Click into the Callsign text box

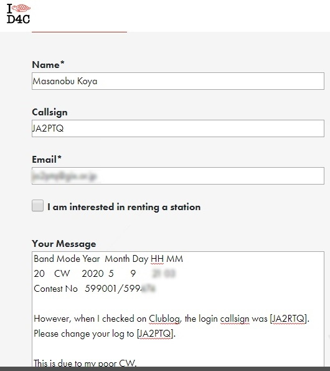tap(178, 128)
